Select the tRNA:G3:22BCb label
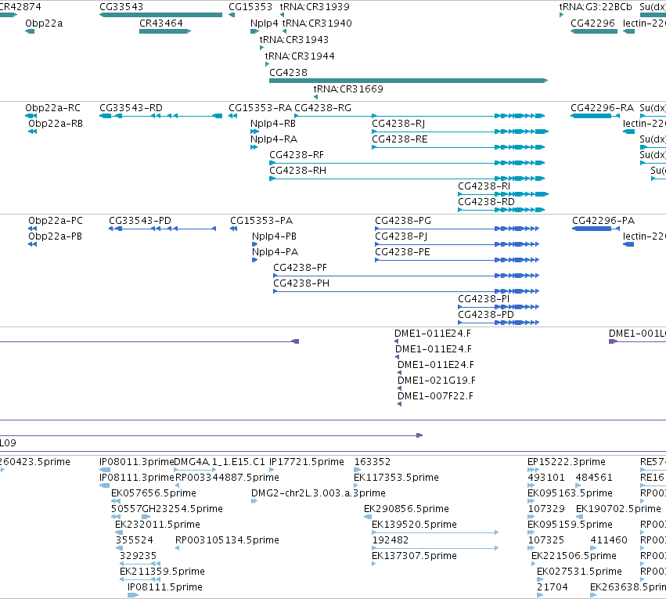 (596, 7)
